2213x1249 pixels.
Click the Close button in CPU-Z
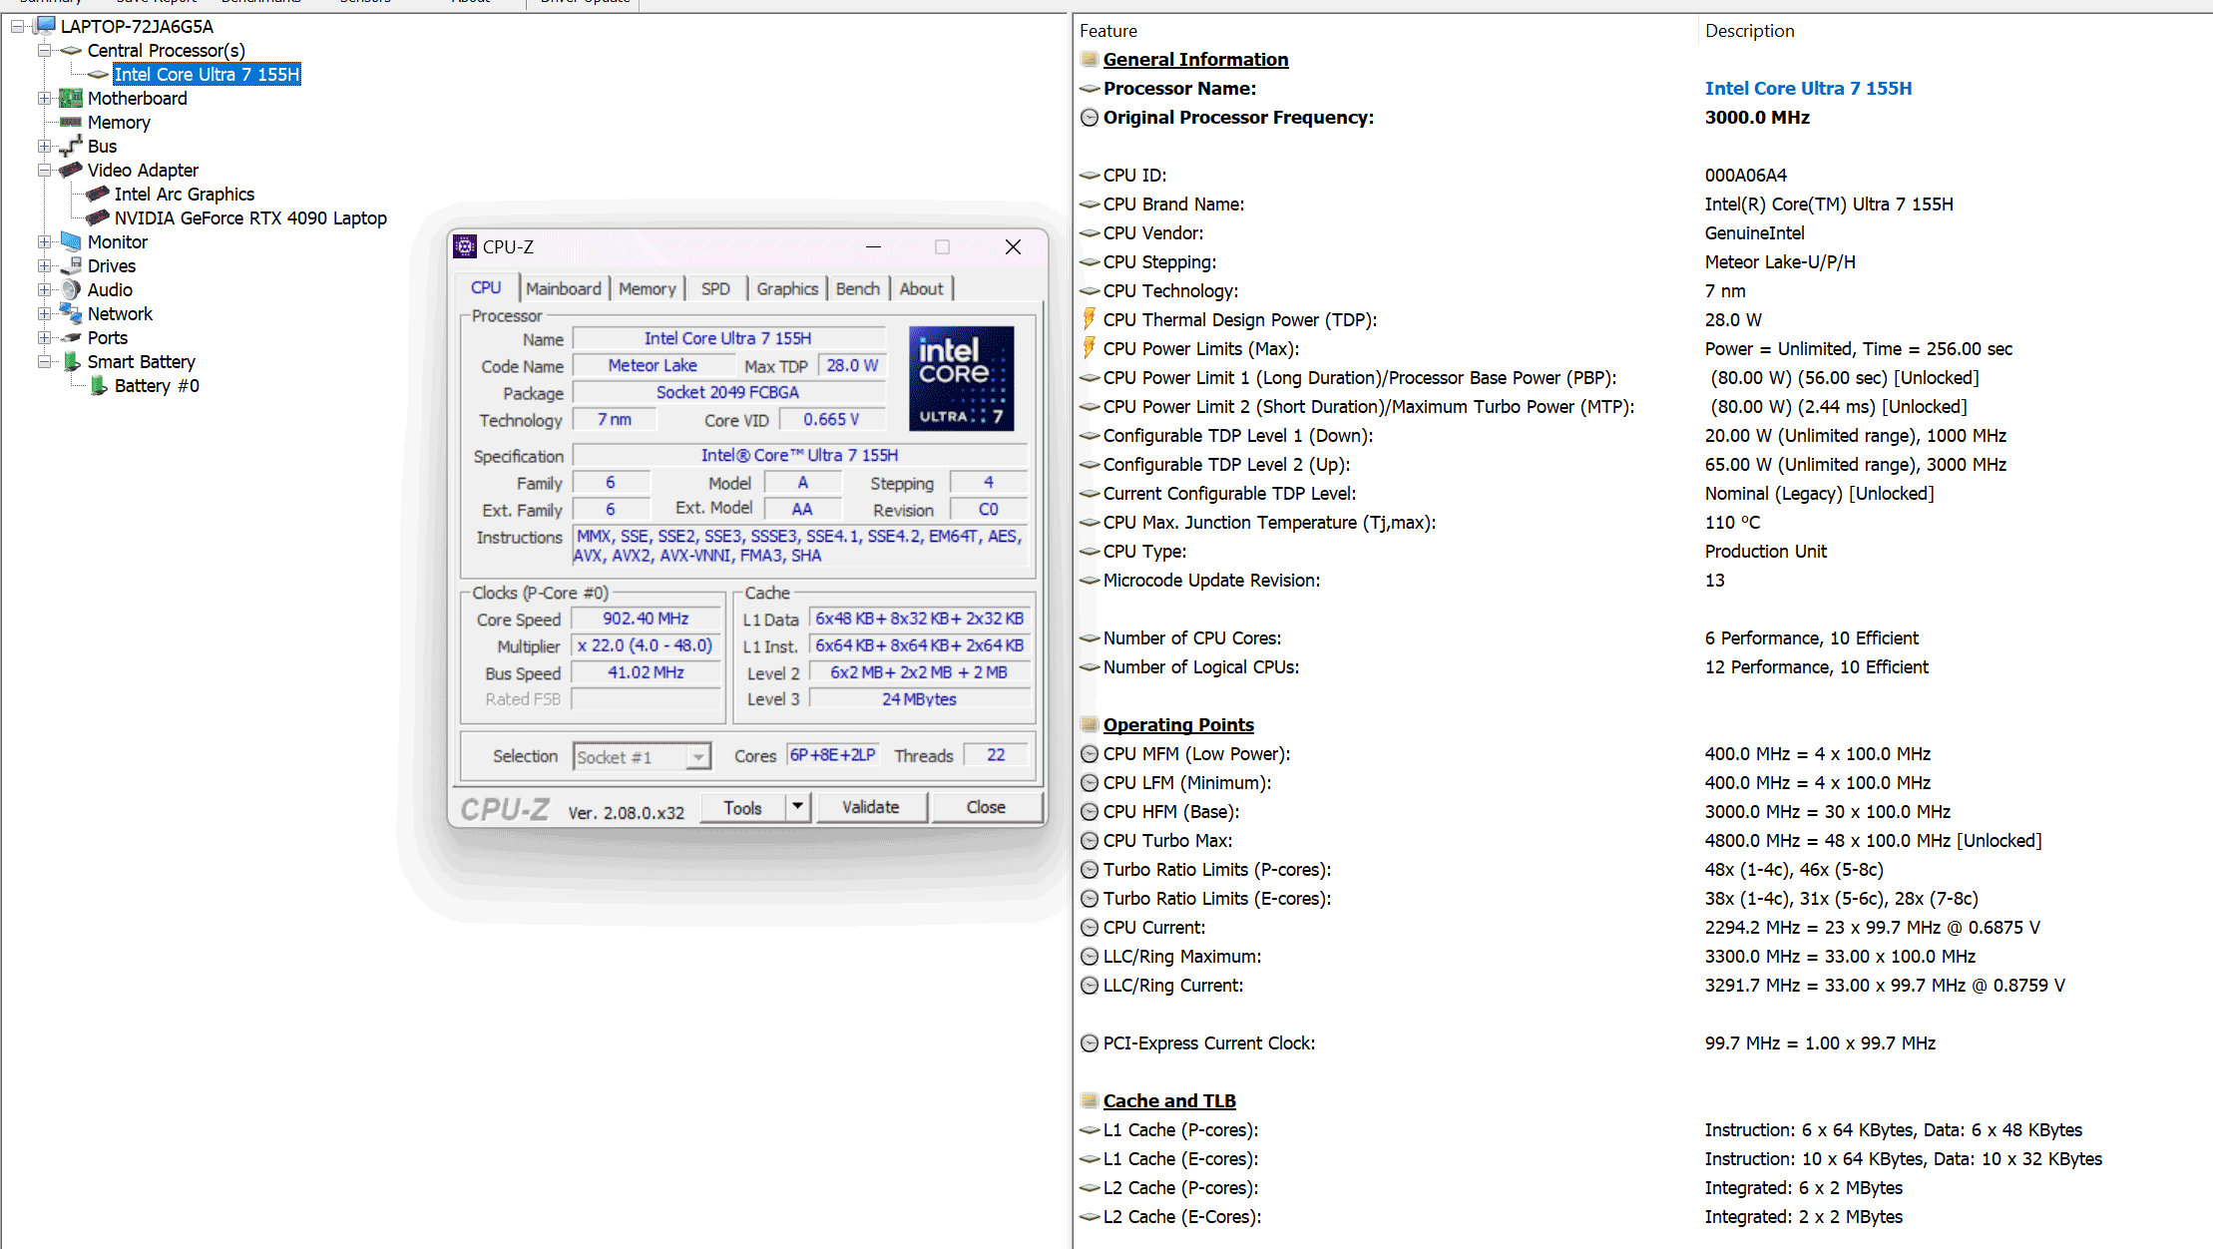pos(986,807)
